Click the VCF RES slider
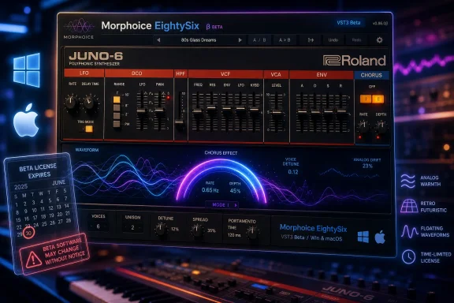454x303 pixels. [212, 108]
